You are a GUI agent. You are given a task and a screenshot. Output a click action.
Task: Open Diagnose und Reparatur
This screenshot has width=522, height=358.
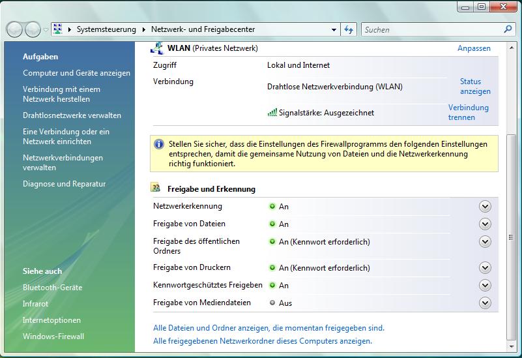point(64,184)
